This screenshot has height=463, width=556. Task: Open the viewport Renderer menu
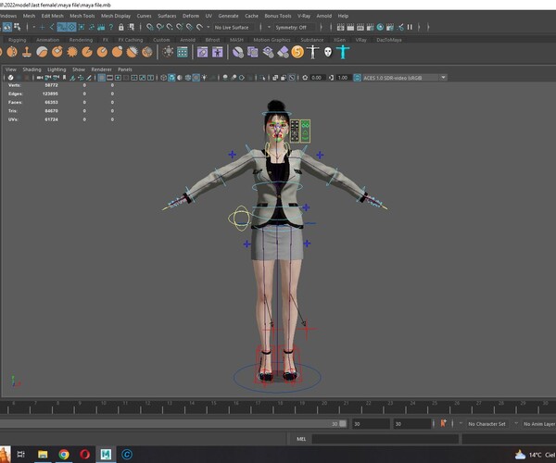point(101,69)
